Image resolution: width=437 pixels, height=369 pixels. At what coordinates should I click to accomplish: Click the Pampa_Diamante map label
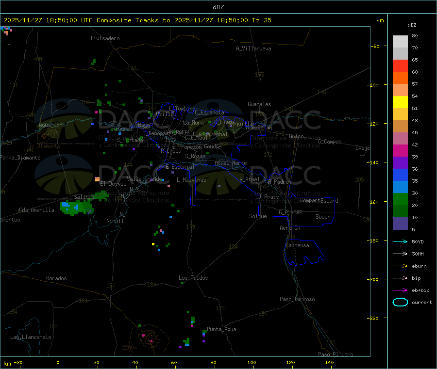(20, 158)
